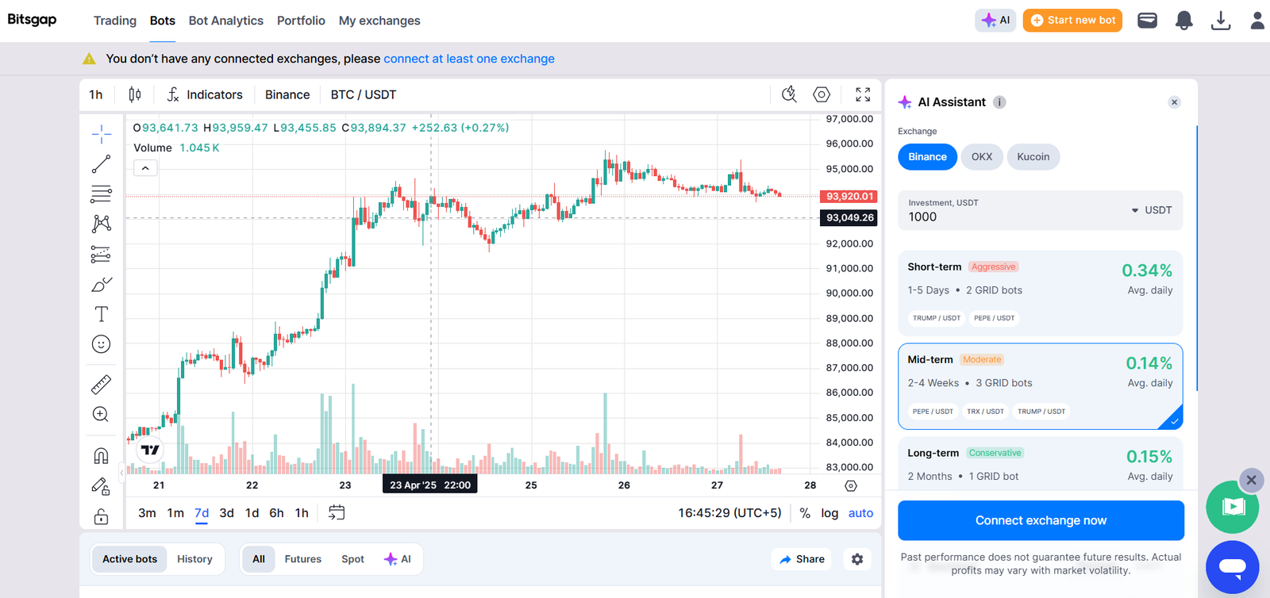Collapse the OHLC legend row
1270x598 pixels.
click(144, 167)
